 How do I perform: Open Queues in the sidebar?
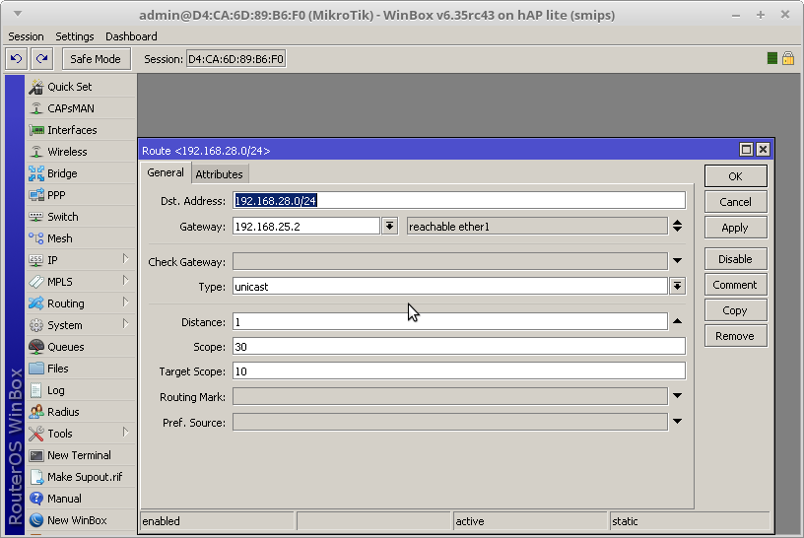pos(81,347)
